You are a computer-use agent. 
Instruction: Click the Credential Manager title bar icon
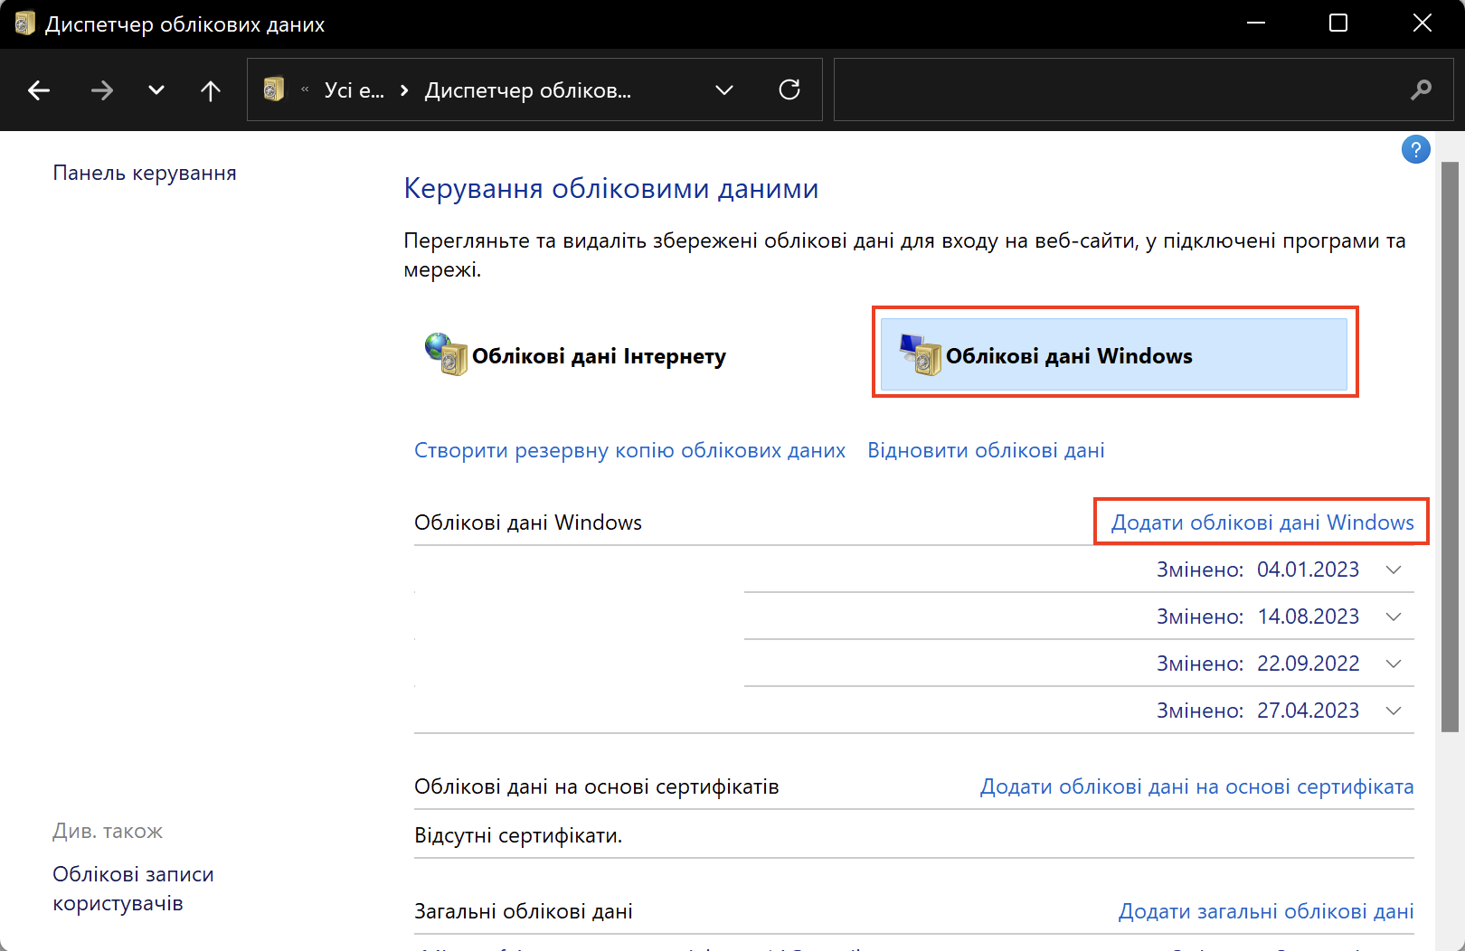click(24, 24)
